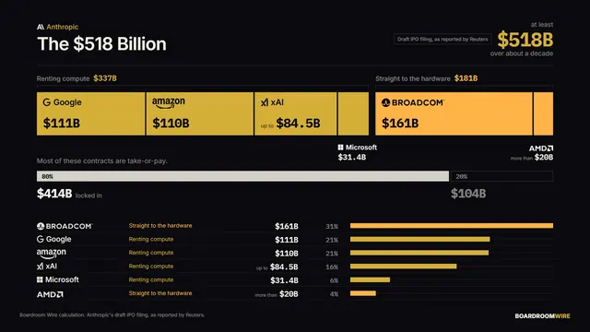This screenshot has height=332, width=590.
Task: Select the AMD logo in the breakdown list
Action: [x=50, y=294]
